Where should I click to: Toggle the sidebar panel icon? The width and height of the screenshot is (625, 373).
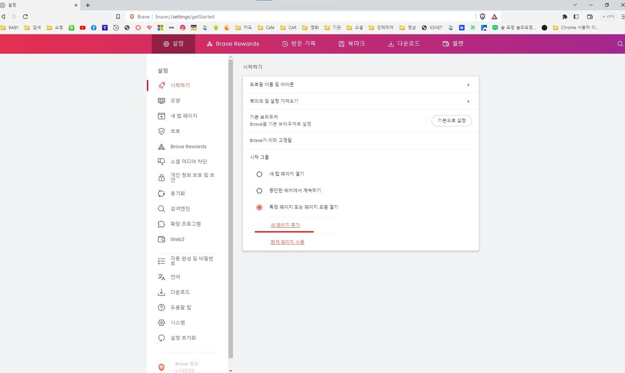[x=576, y=17]
